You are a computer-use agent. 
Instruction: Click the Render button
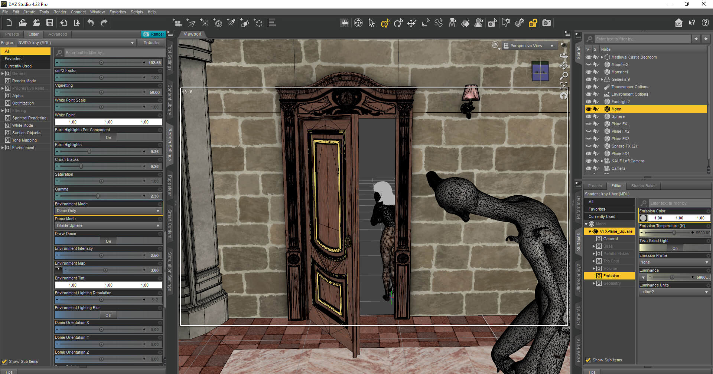[153, 34]
